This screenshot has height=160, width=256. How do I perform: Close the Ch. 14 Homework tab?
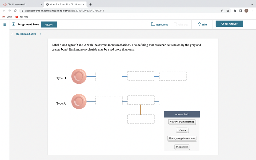41,4
